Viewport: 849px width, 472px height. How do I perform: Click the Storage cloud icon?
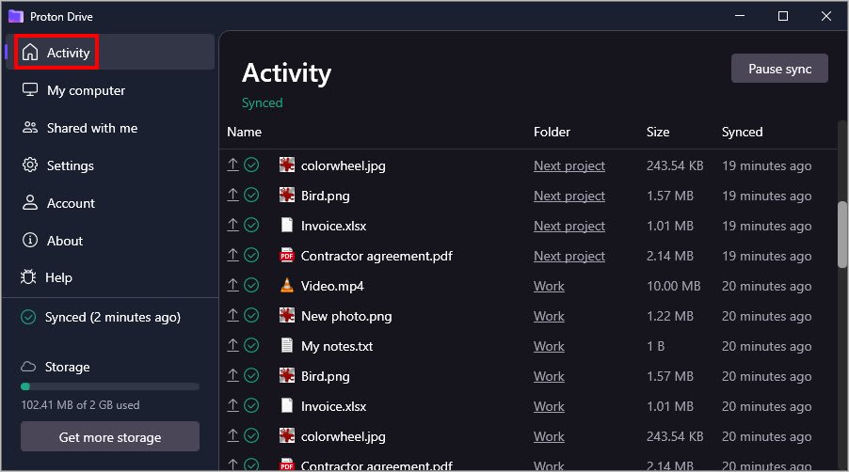point(28,367)
